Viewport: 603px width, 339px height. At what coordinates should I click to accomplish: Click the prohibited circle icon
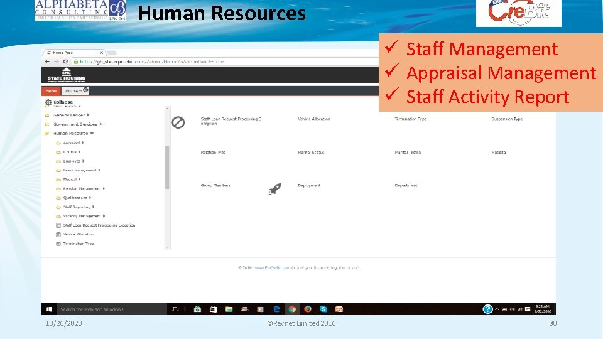178,122
